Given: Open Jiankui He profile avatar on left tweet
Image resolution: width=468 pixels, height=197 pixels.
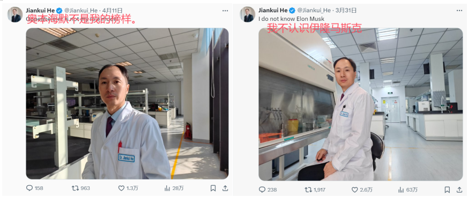Looking at the screenshot, I should [x=15, y=14].
